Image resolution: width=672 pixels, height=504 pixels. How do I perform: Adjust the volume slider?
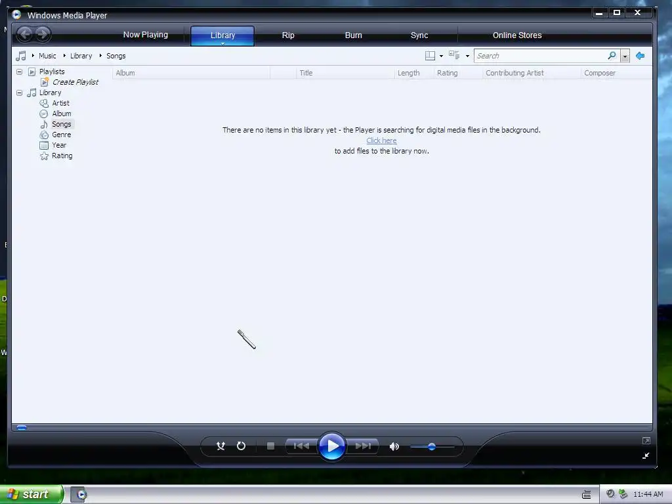click(x=432, y=447)
